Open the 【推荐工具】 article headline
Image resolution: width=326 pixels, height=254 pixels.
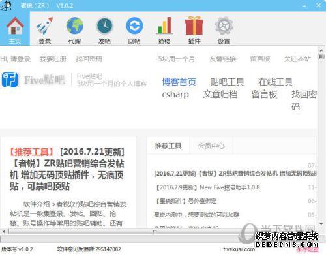point(67,169)
